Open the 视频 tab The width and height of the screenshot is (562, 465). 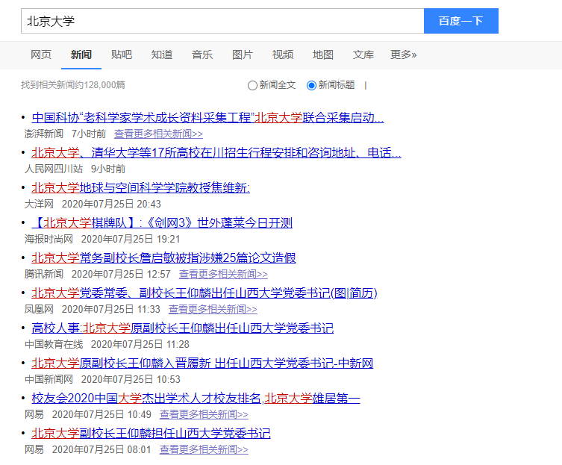pos(283,54)
